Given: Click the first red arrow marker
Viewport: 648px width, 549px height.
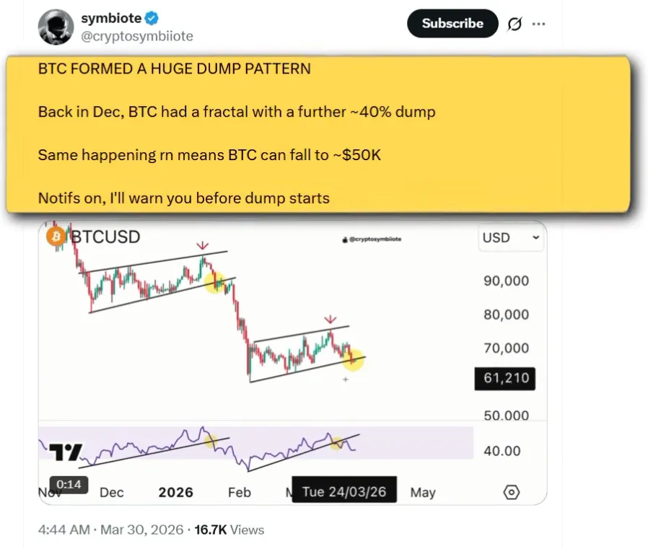Looking at the screenshot, I should [203, 247].
